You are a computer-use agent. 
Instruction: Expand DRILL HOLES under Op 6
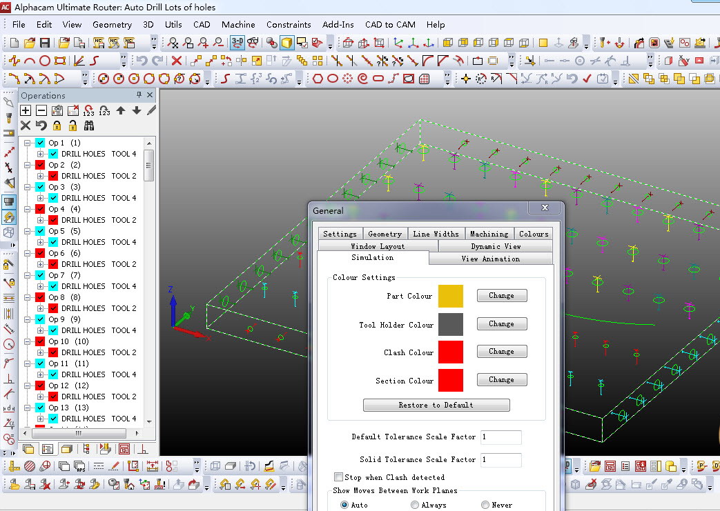pos(41,264)
